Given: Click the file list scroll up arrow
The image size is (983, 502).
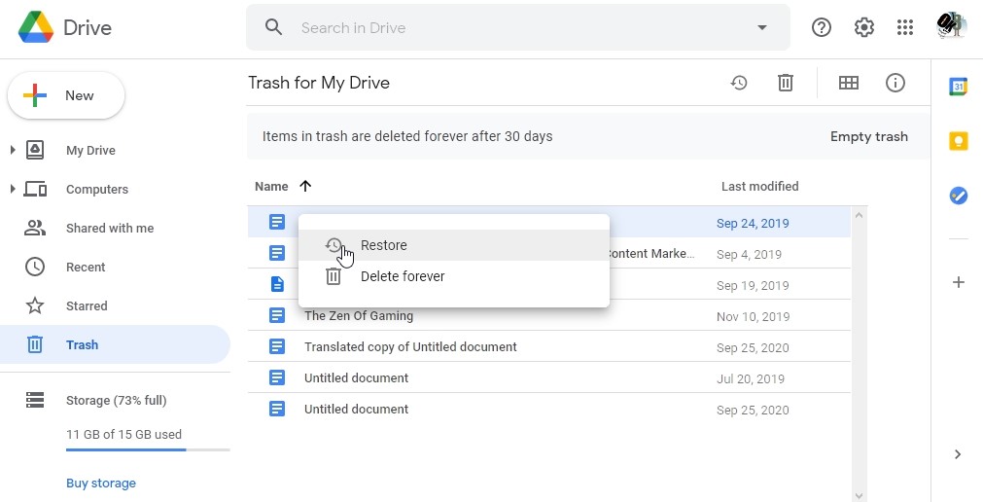Looking at the screenshot, I should pos(859,215).
